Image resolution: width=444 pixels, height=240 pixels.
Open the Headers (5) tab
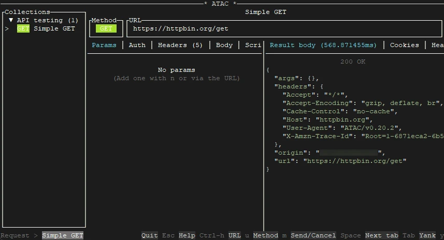click(x=180, y=45)
